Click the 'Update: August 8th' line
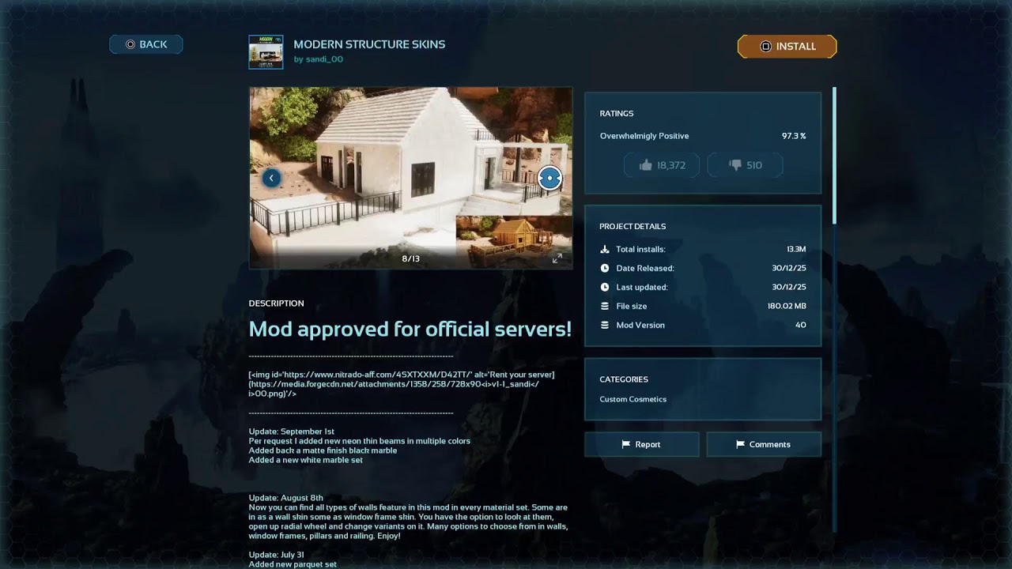The image size is (1012, 569). pos(286,498)
